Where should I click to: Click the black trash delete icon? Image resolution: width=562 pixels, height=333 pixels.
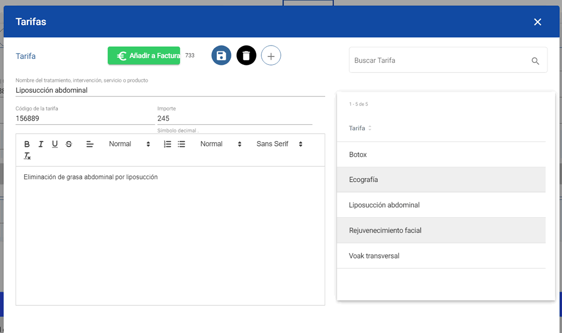click(x=246, y=56)
